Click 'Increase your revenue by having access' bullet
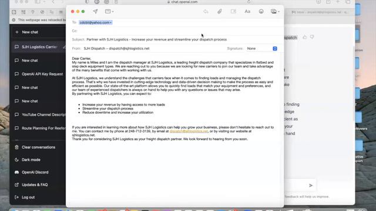 [123, 105]
